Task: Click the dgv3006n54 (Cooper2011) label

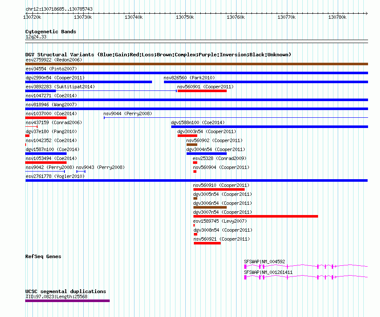Action: tap(222, 203)
